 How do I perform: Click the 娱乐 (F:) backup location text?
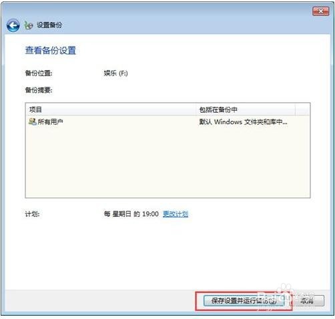(x=115, y=73)
